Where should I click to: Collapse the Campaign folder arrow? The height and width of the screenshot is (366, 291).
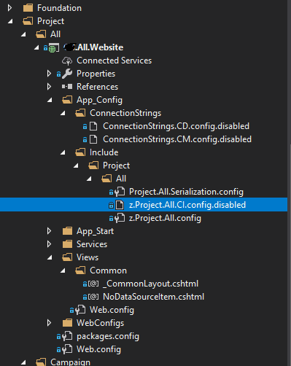coord(23,362)
